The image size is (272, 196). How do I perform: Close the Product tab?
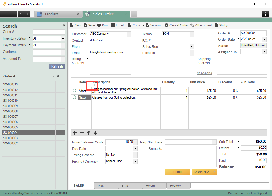78,14
